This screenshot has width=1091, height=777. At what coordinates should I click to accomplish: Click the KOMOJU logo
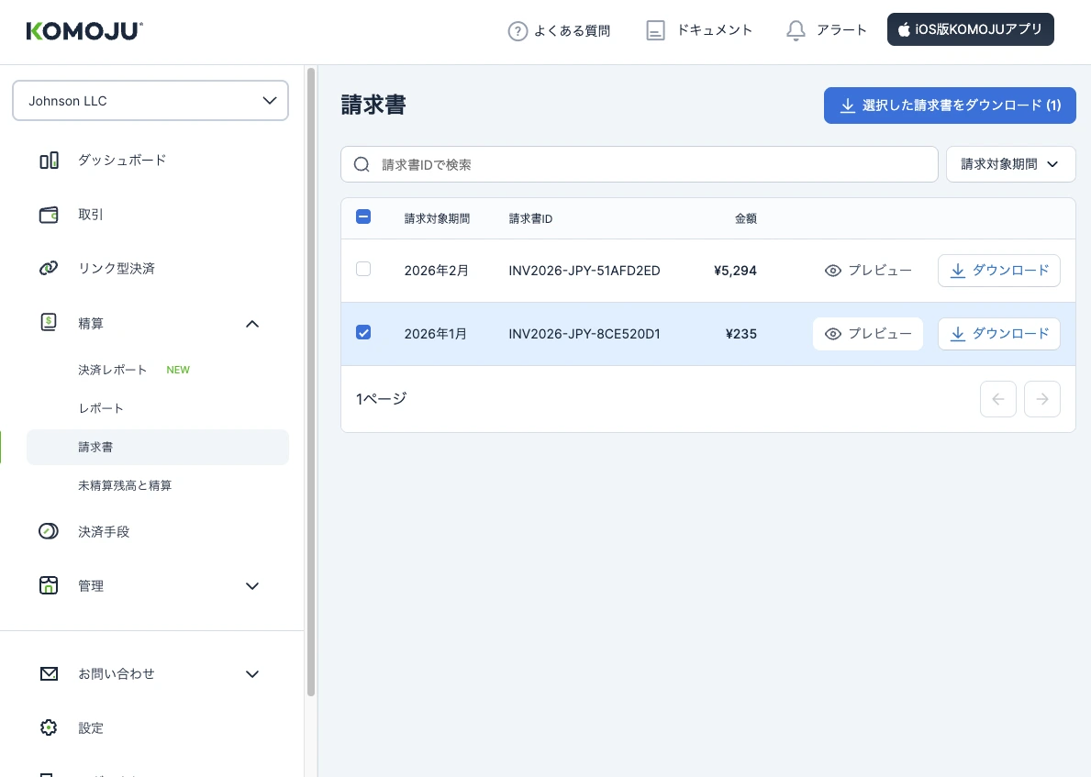84,31
